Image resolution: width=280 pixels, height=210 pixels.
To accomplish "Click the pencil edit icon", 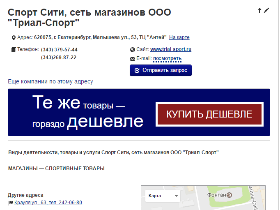I will [266, 10].
